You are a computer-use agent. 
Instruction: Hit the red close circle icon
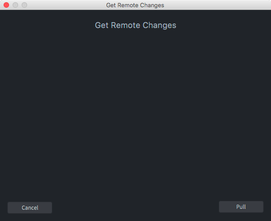(x=6, y=5)
